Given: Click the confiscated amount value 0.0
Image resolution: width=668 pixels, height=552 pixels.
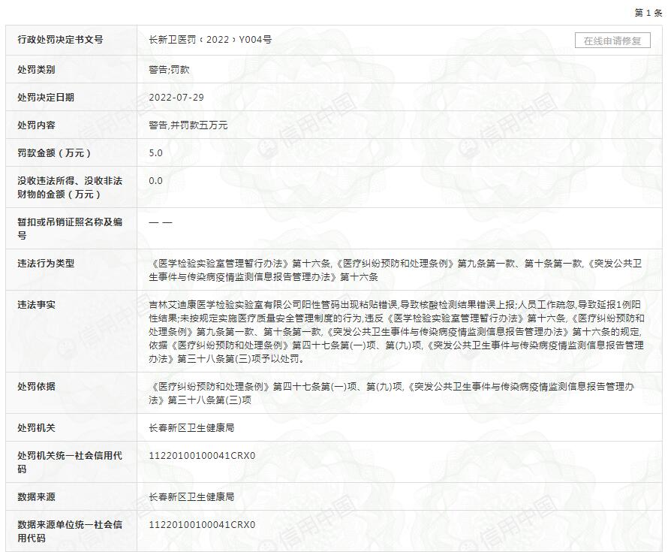Looking at the screenshot, I should 155,181.
